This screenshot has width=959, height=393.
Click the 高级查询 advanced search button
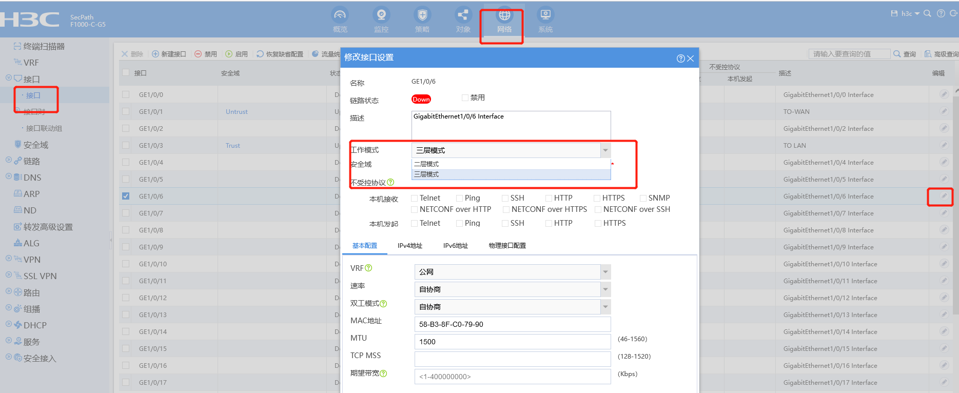[x=942, y=54]
